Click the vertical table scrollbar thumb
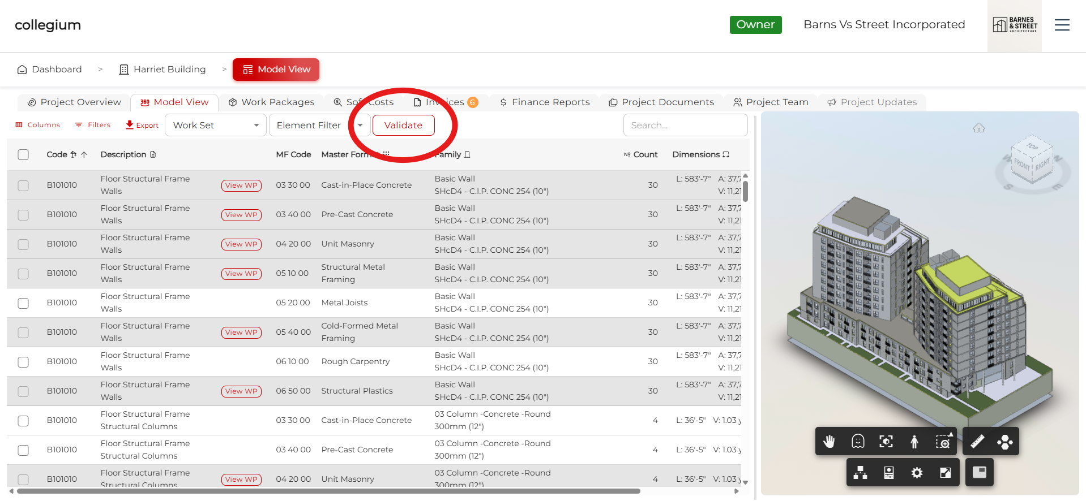This screenshot has height=501, width=1086. 745,191
